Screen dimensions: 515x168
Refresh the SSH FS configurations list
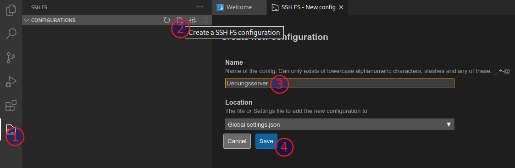(x=167, y=20)
